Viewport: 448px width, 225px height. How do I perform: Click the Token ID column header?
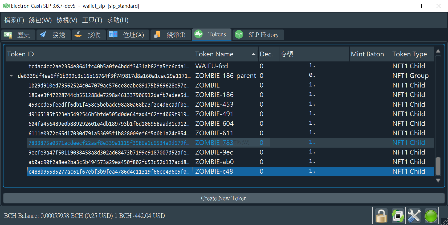click(100, 54)
